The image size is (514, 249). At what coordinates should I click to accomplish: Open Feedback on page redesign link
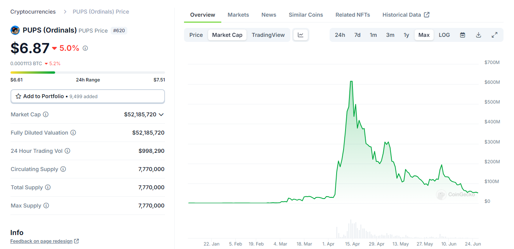(42, 241)
